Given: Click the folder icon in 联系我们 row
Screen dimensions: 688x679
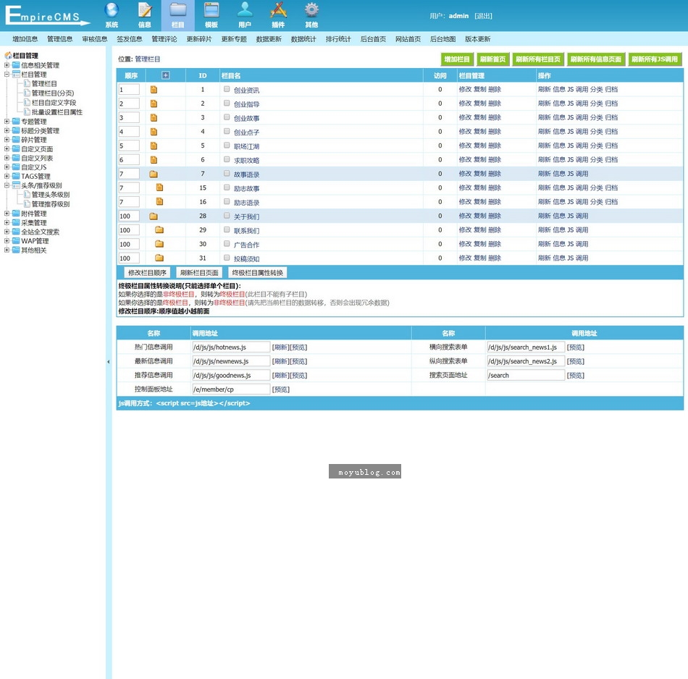Looking at the screenshot, I should point(159,230).
